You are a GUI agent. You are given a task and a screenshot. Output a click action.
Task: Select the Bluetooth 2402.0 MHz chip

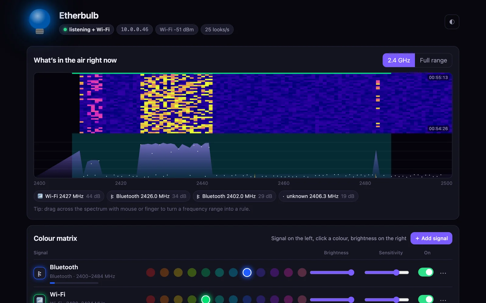coord(234,196)
